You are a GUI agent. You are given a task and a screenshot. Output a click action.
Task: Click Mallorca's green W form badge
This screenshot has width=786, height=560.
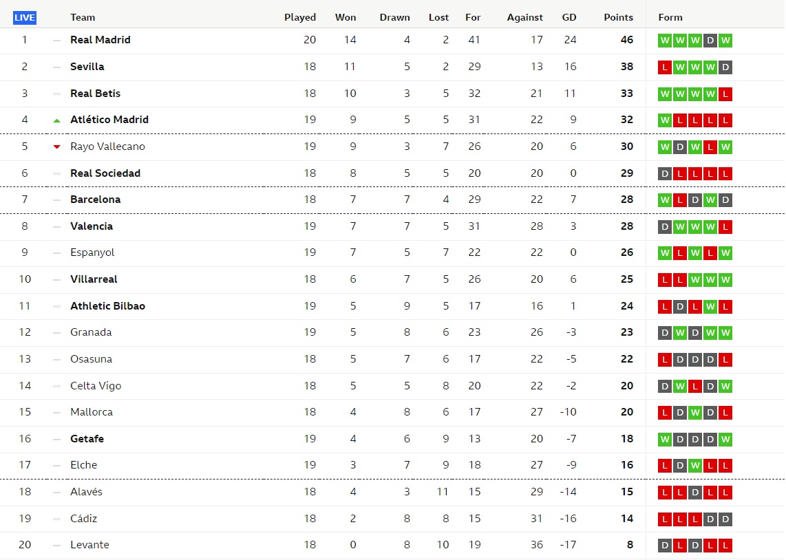click(x=694, y=412)
